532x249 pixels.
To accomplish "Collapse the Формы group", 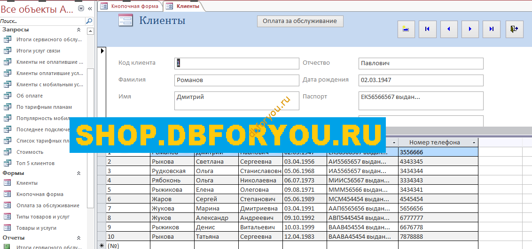I will pos(78,173).
